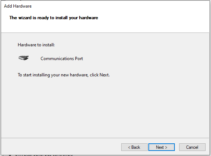
Task: Select the partly hidden Universal Serial Bus controllers item
Action: [x=44, y=155]
